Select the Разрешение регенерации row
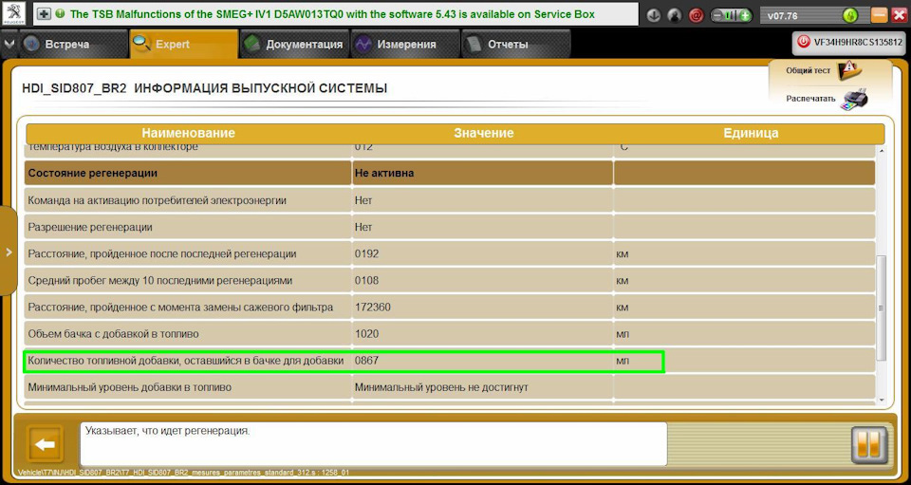911x485 pixels. click(x=450, y=227)
